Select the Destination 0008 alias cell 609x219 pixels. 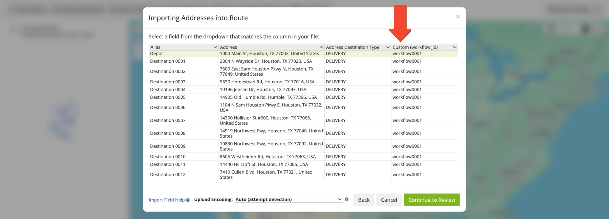pos(183,133)
